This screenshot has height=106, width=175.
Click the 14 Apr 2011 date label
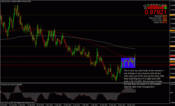click(x=113, y=105)
